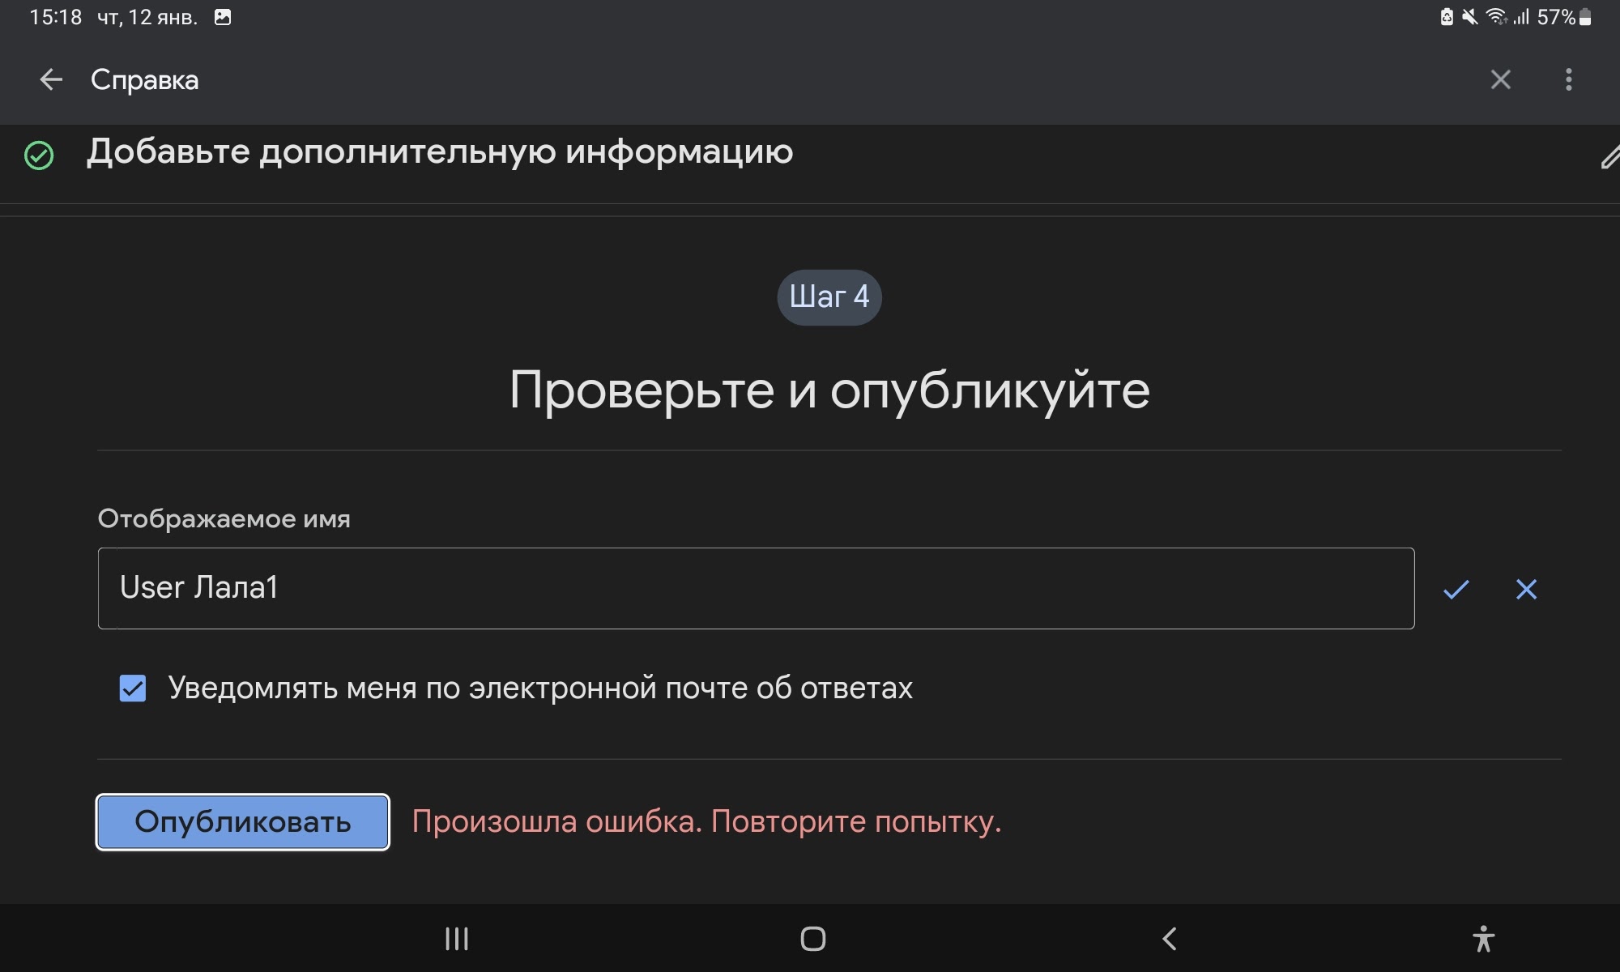Tap the Wi-Fi icon in status bar
The image size is (1620, 972).
[1496, 17]
